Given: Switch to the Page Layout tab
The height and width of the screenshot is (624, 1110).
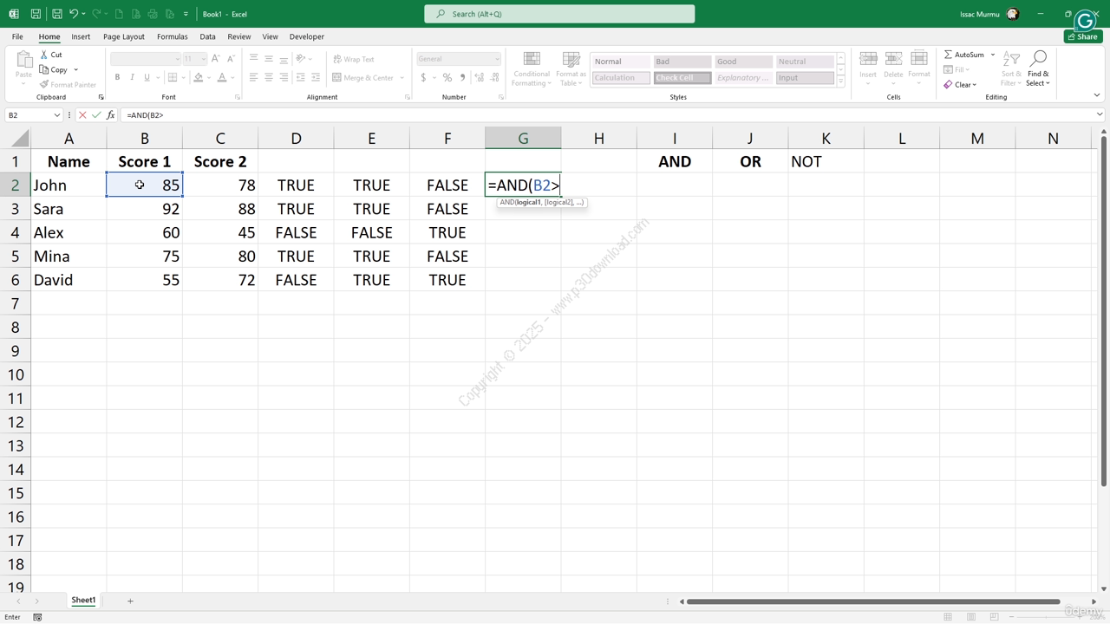Looking at the screenshot, I should pyautogui.click(x=124, y=36).
